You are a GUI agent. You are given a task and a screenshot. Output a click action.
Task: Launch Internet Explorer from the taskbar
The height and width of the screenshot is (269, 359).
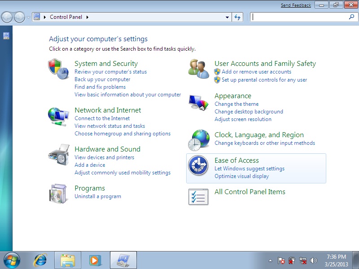pos(40,260)
